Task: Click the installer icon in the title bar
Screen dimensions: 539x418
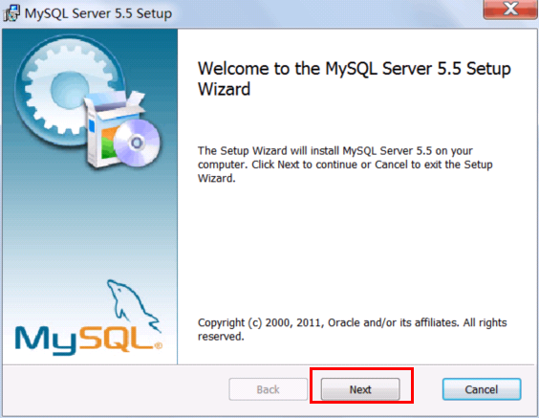Action: point(11,13)
